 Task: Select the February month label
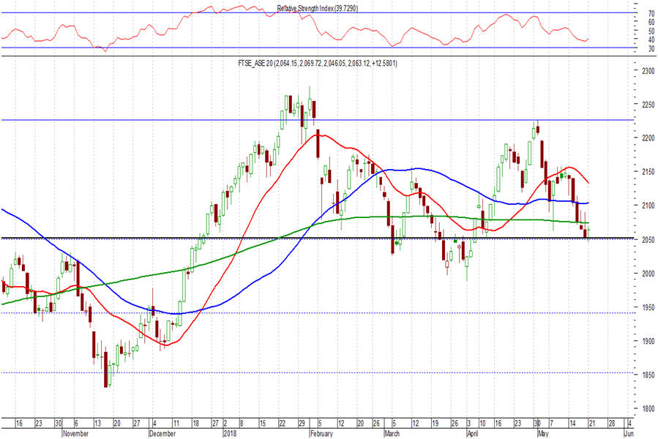(321, 433)
